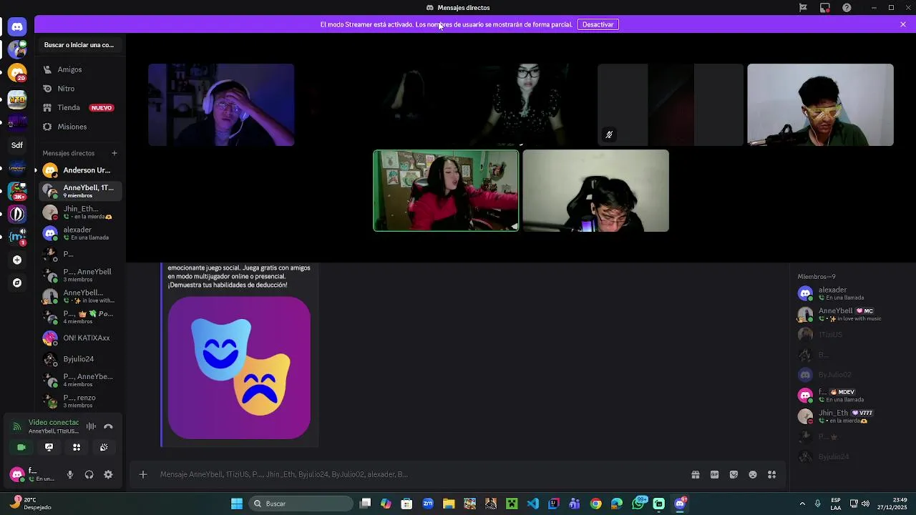
Task: Mute your microphone in user panel
Action: click(x=69, y=474)
